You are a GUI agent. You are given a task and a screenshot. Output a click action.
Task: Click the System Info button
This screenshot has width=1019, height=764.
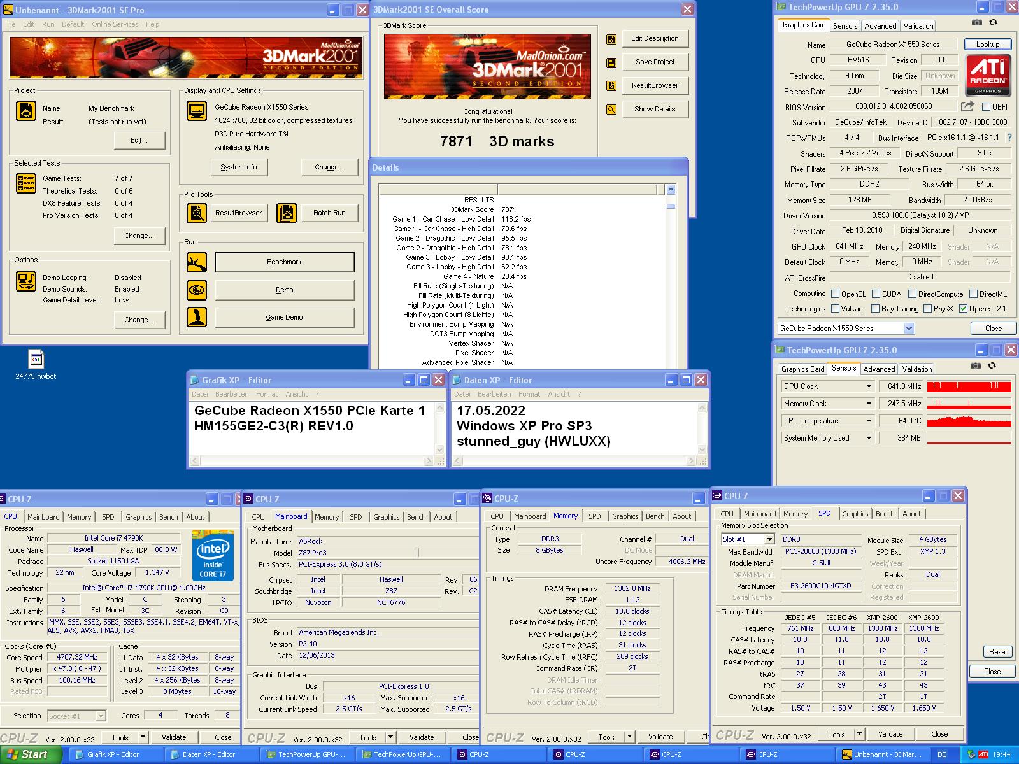[x=239, y=167]
